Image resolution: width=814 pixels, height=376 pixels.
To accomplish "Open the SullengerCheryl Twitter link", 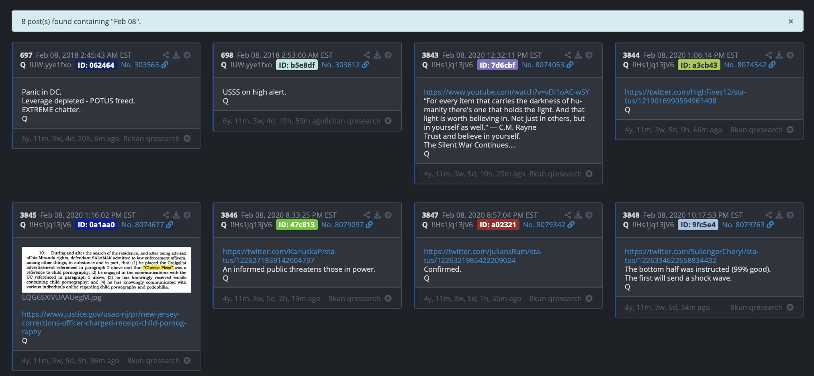I will coord(691,256).
